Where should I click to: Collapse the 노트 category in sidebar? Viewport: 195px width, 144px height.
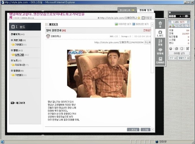coord(11,60)
